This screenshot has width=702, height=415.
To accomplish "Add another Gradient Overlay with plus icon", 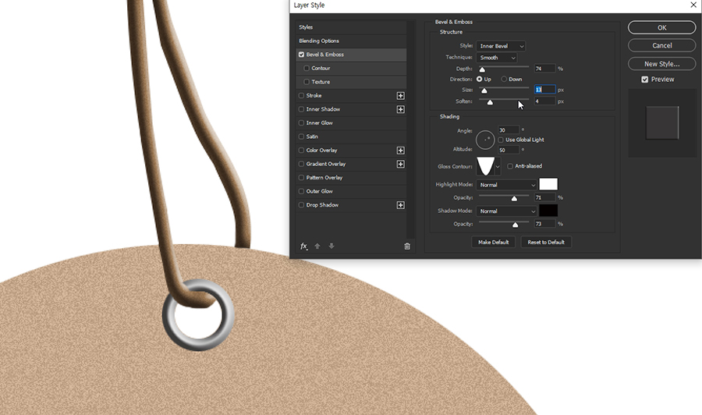I will [x=401, y=165].
